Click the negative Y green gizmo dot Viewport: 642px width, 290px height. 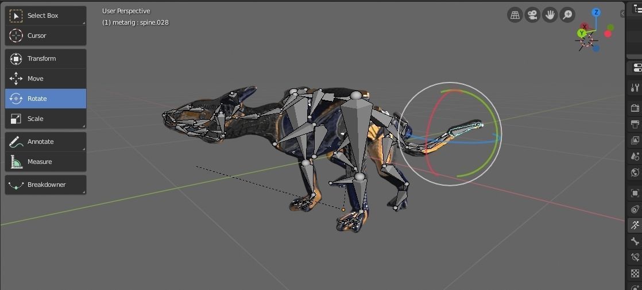click(610, 28)
